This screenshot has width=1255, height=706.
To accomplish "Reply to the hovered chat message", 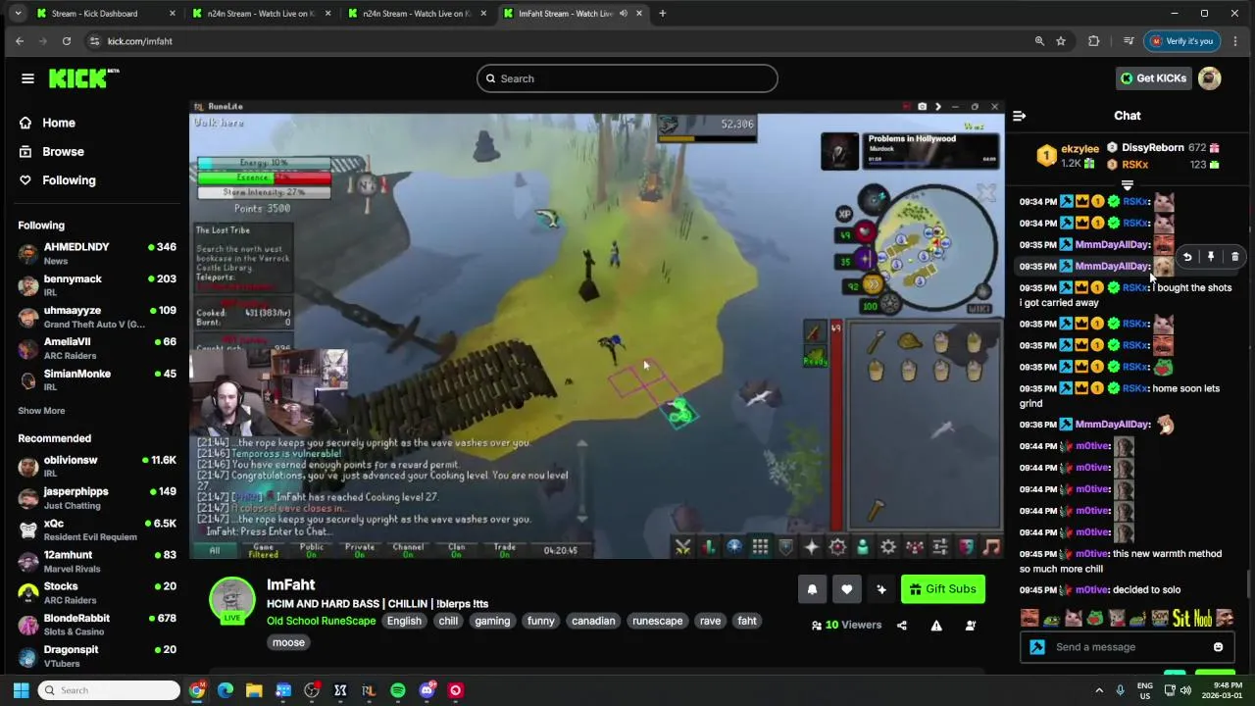I will (1187, 257).
